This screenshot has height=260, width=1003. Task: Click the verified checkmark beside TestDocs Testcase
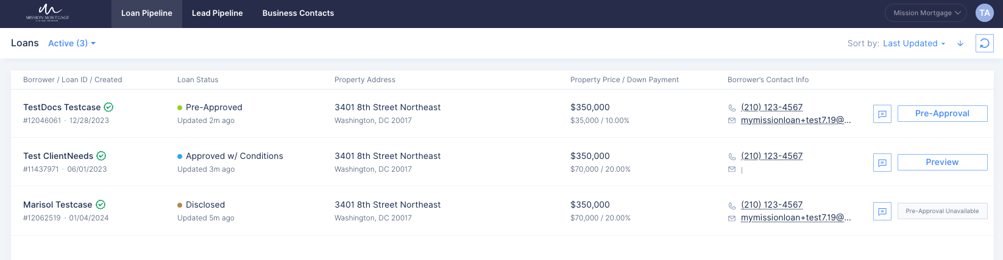(x=108, y=107)
